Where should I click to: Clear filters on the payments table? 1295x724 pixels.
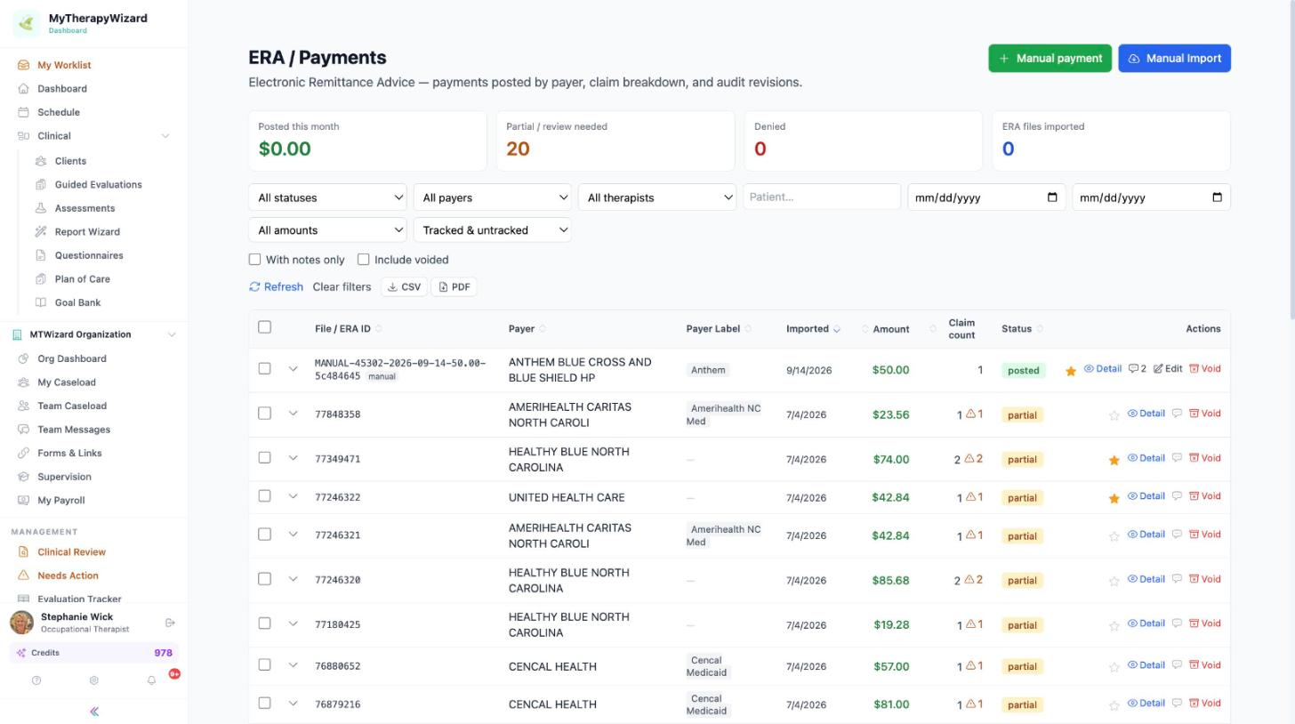coord(342,287)
